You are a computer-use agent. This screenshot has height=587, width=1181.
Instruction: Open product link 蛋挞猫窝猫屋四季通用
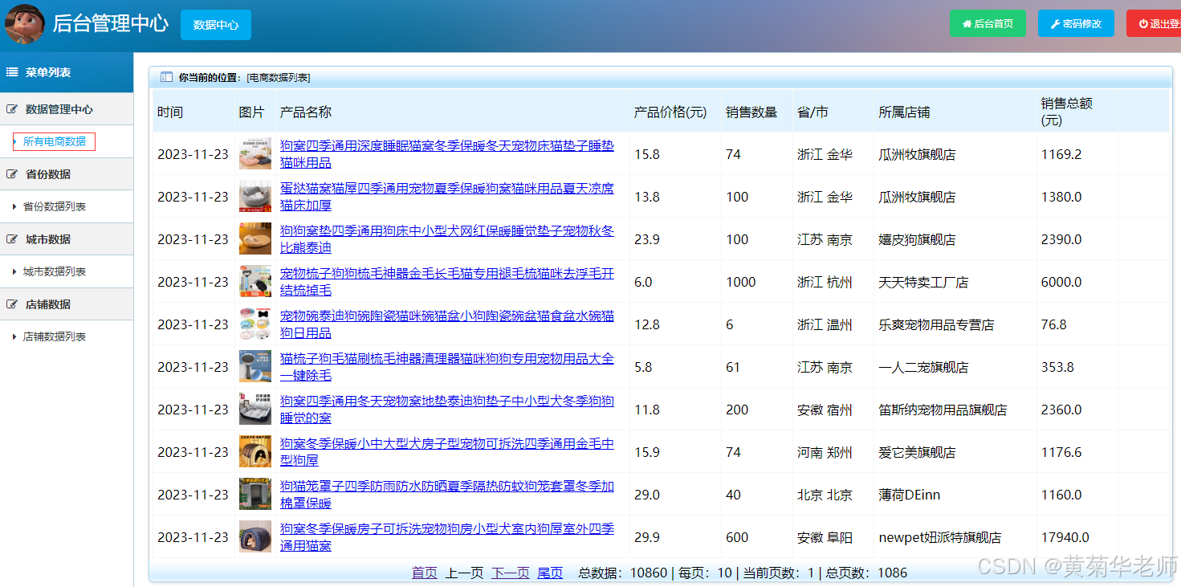click(446, 197)
